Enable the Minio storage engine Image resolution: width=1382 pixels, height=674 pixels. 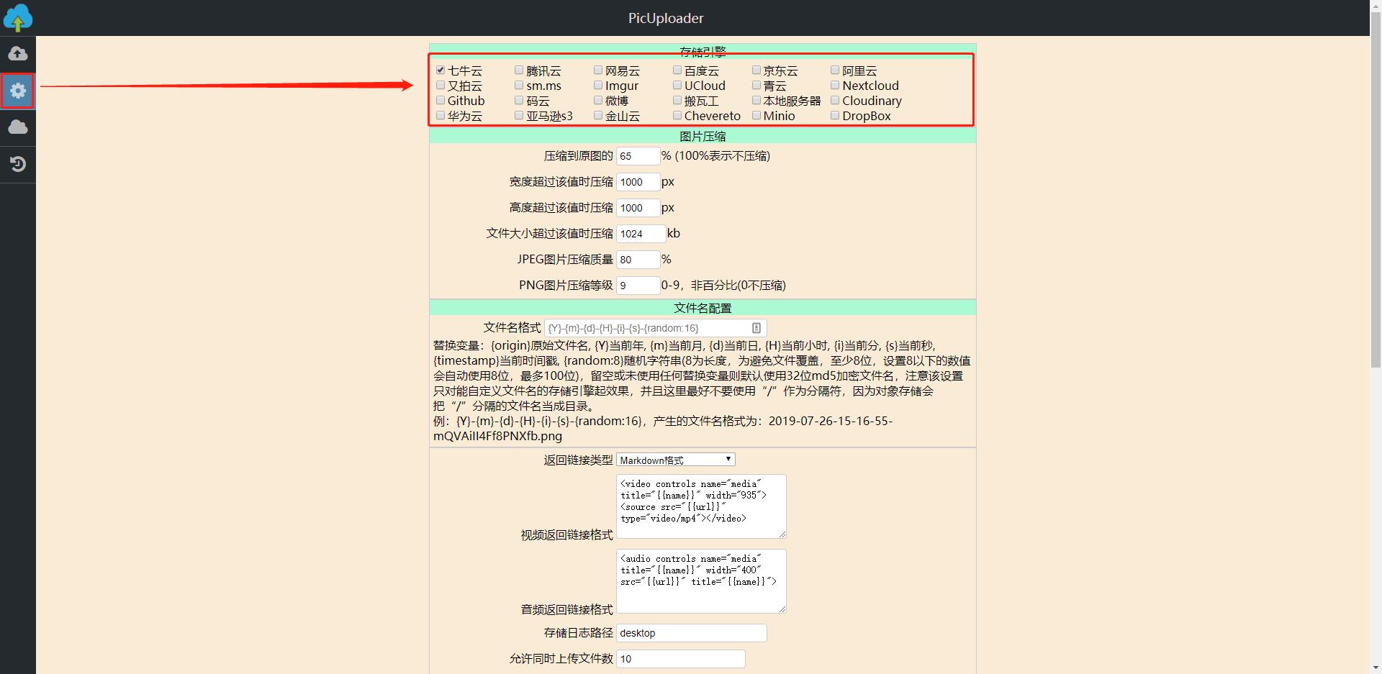click(x=757, y=116)
